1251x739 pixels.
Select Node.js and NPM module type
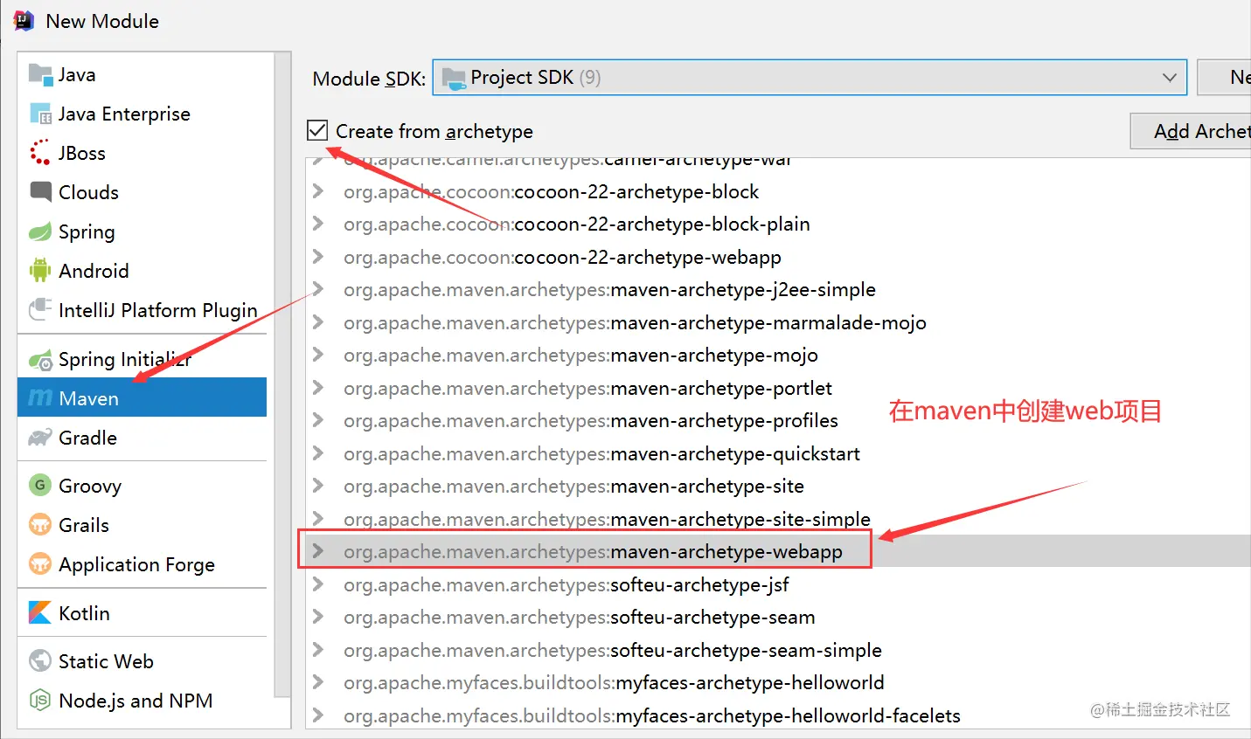click(x=142, y=700)
